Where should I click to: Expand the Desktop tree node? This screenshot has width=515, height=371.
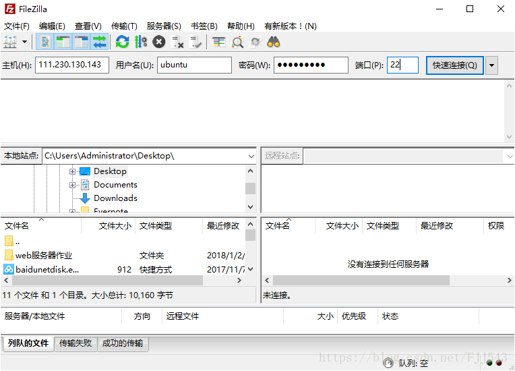click(72, 171)
